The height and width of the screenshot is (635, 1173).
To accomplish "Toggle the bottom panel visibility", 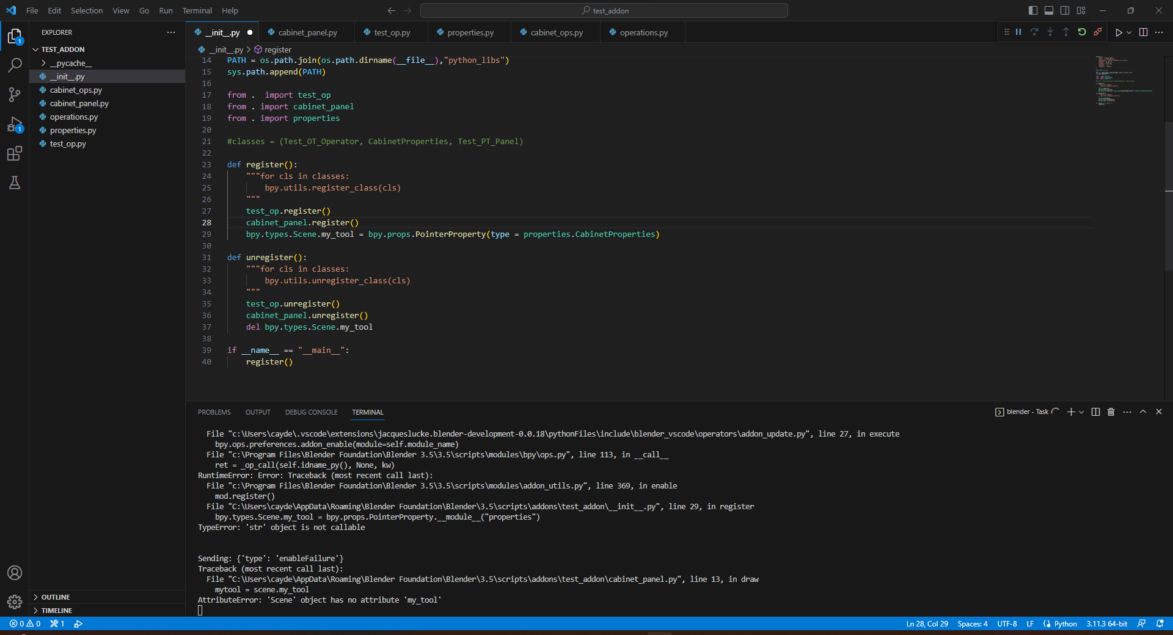I will (1049, 10).
